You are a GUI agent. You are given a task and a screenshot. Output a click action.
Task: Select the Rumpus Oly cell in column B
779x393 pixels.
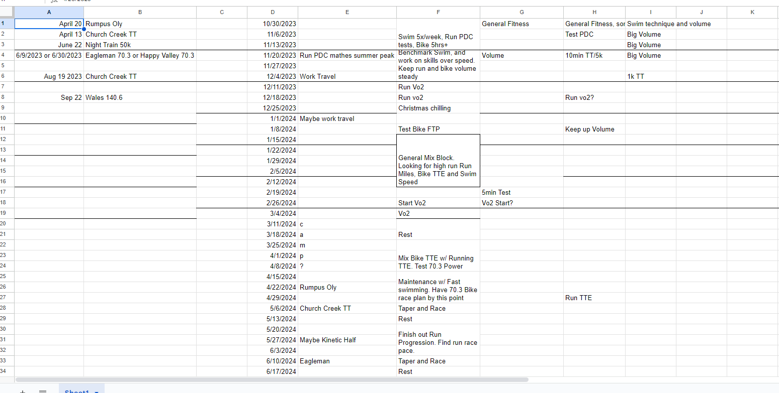tap(139, 24)
